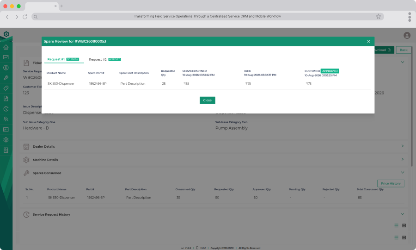Go back in browser history

pos(7,17)
